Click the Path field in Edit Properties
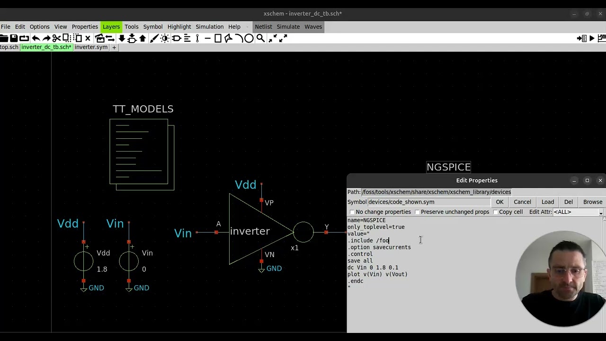Image resolution: width=606 pixels, height=341 pixels. point(437,192)
